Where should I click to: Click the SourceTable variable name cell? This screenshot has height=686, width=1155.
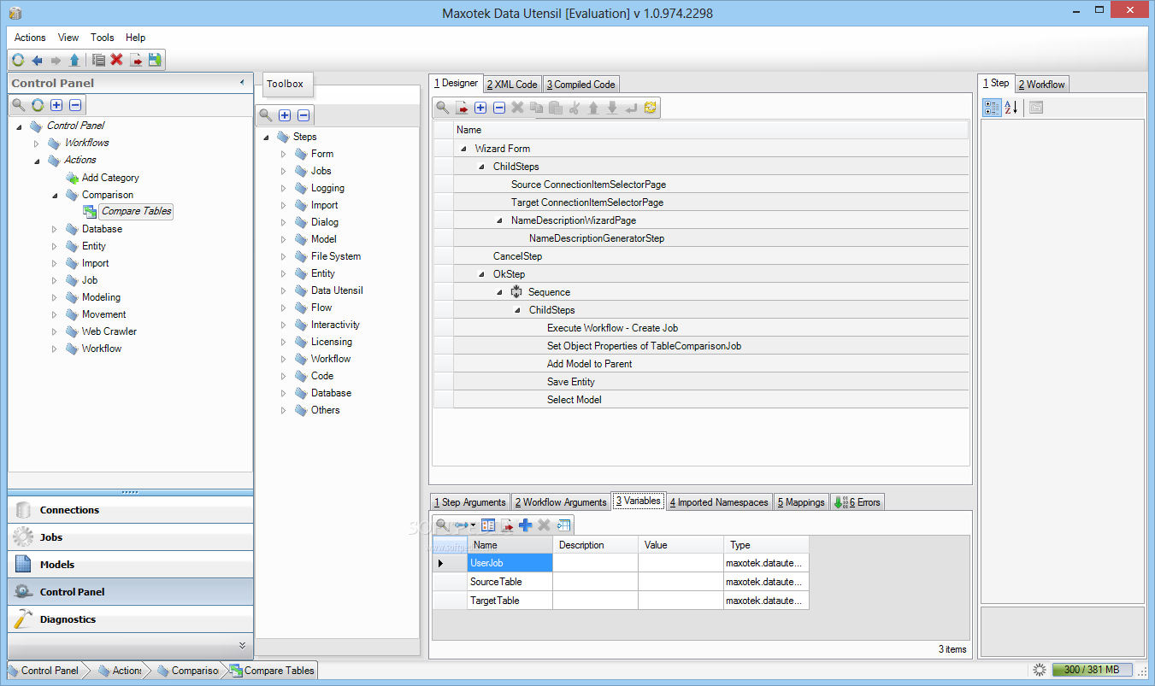click(510, 582)
